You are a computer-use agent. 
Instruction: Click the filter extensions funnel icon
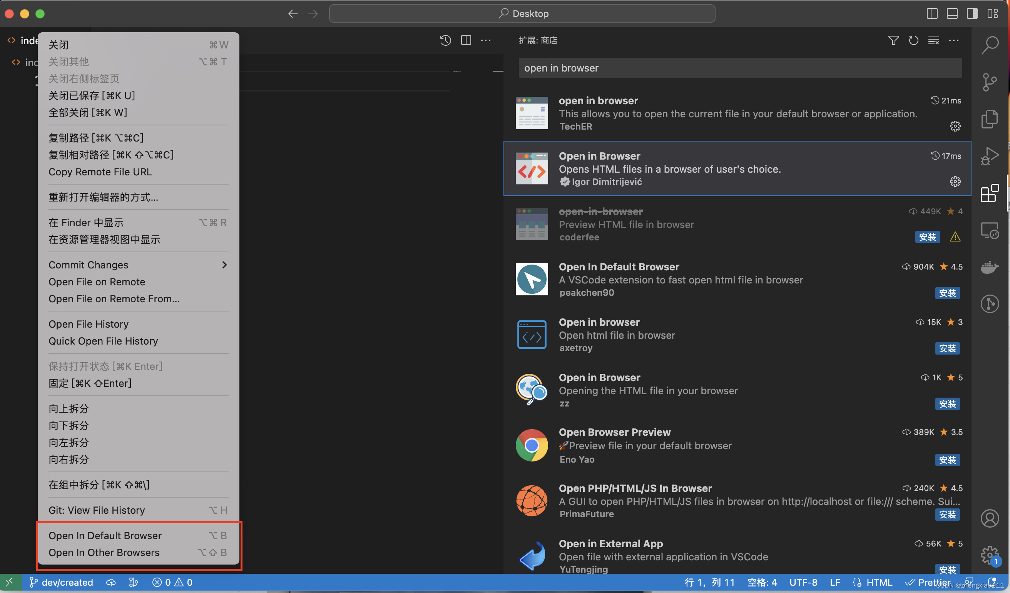[x=893, y=40]
